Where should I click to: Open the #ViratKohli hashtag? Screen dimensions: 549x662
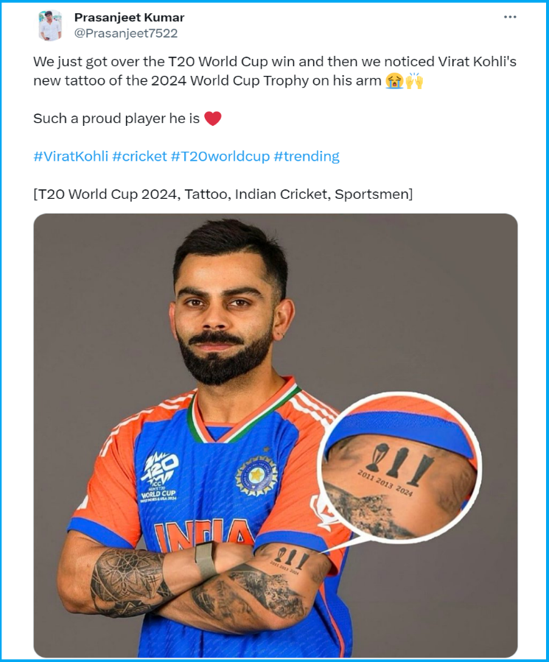coord(71,156)
